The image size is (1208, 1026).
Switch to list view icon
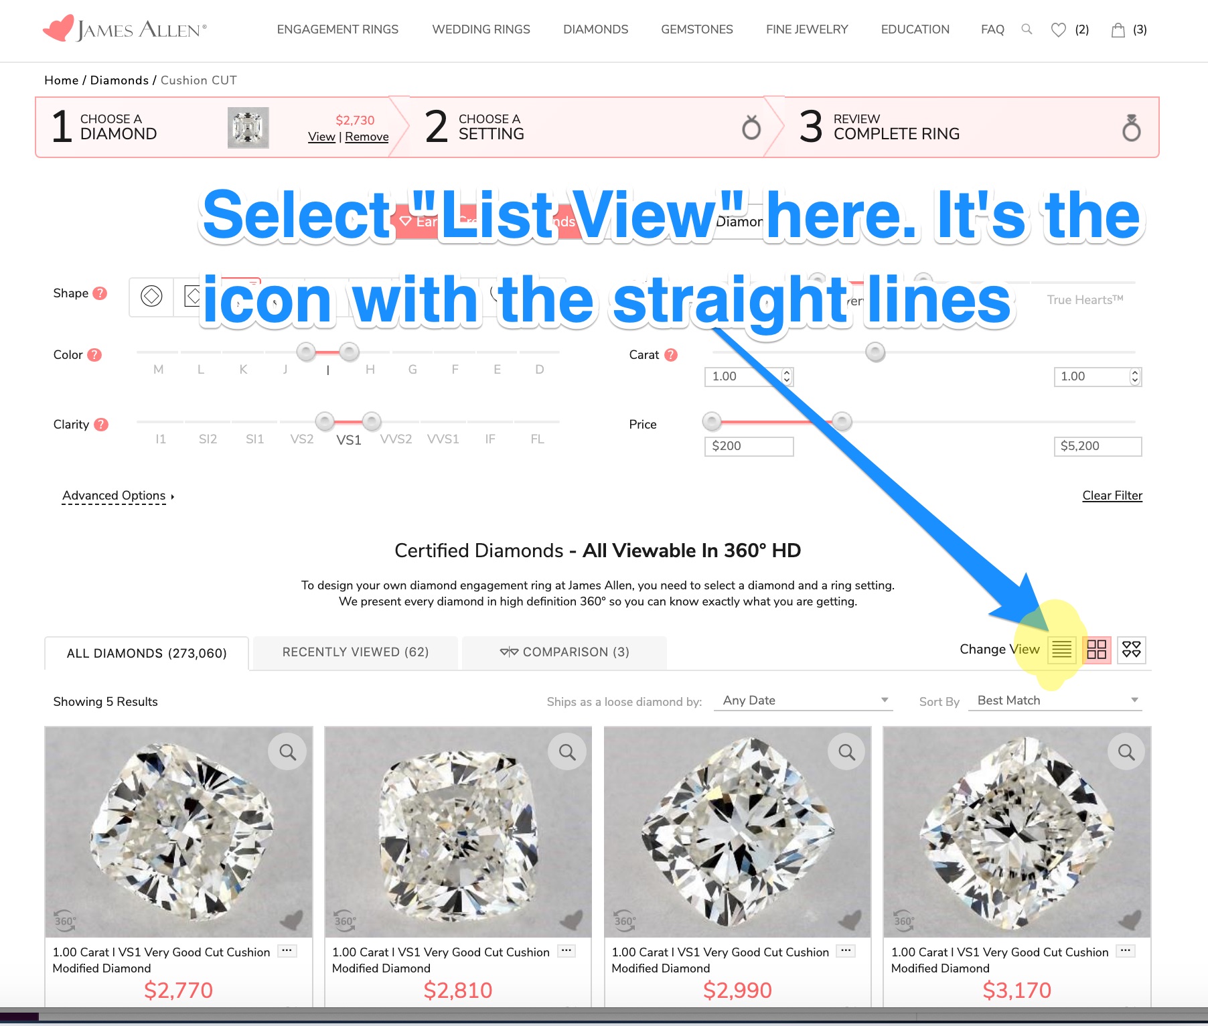coord(1061,650)
